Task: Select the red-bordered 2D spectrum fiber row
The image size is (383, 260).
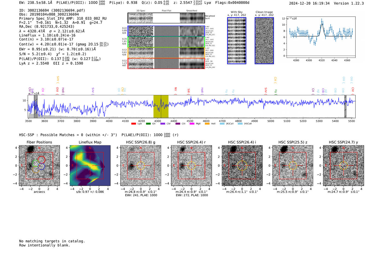Action: coord(166,63)
